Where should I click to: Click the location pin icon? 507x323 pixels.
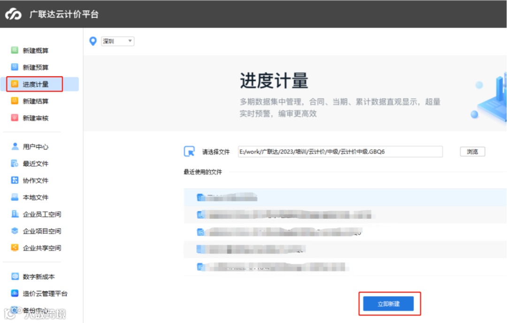click(93, 41)
